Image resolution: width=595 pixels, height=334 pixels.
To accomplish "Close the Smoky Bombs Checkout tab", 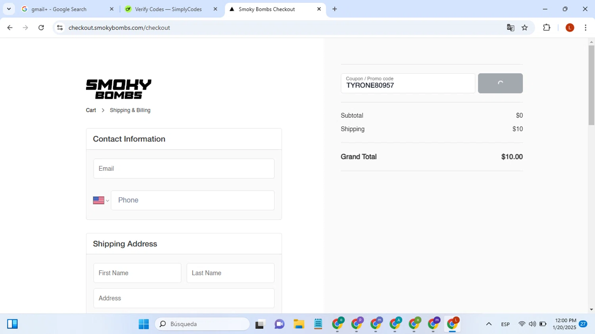I will click(x=319, y=9).
